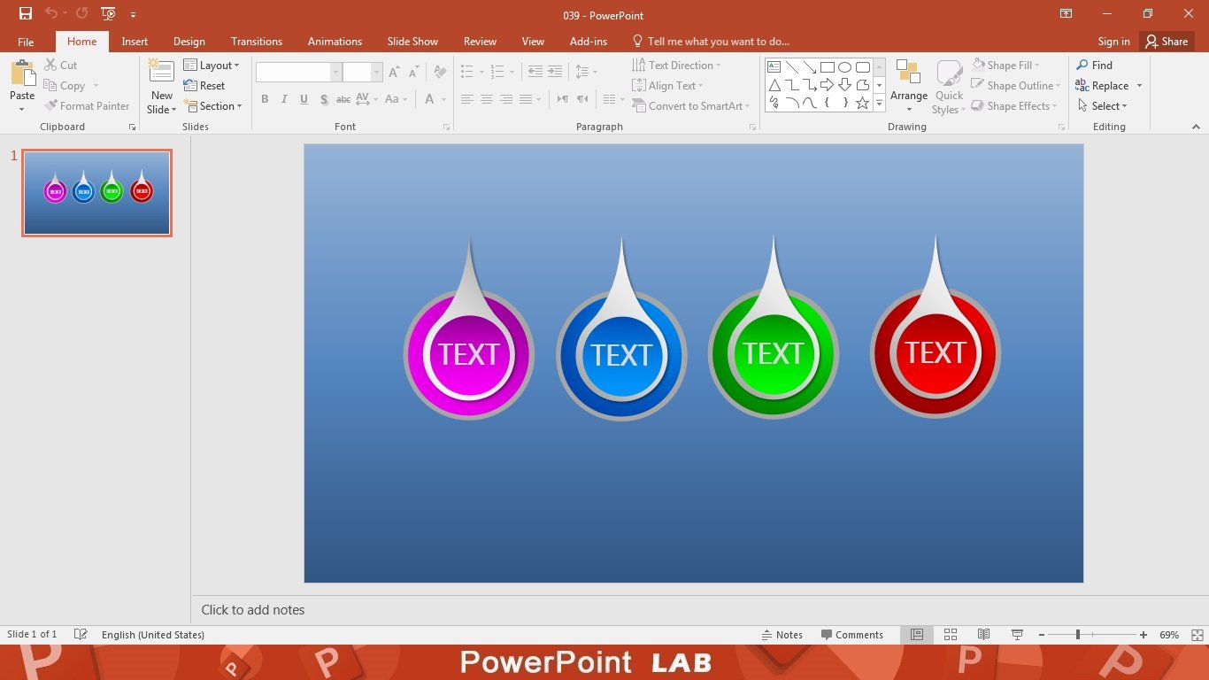
Task: Choose the Isosceles Triangle shape
Action: point(774,85)
